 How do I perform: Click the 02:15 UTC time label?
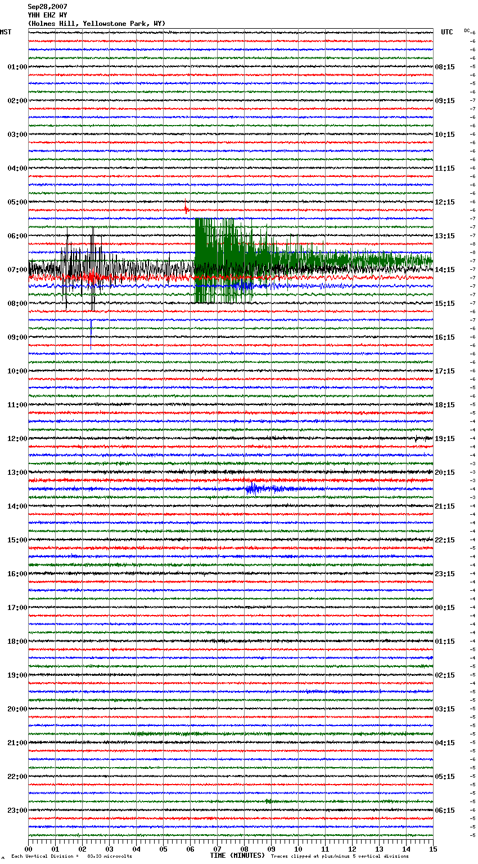point(445,675)
